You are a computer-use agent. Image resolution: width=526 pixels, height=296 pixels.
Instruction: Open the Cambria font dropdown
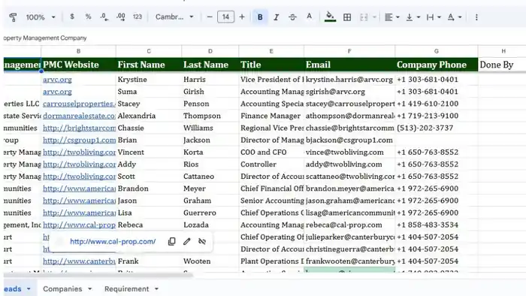[x=174, y=17]
